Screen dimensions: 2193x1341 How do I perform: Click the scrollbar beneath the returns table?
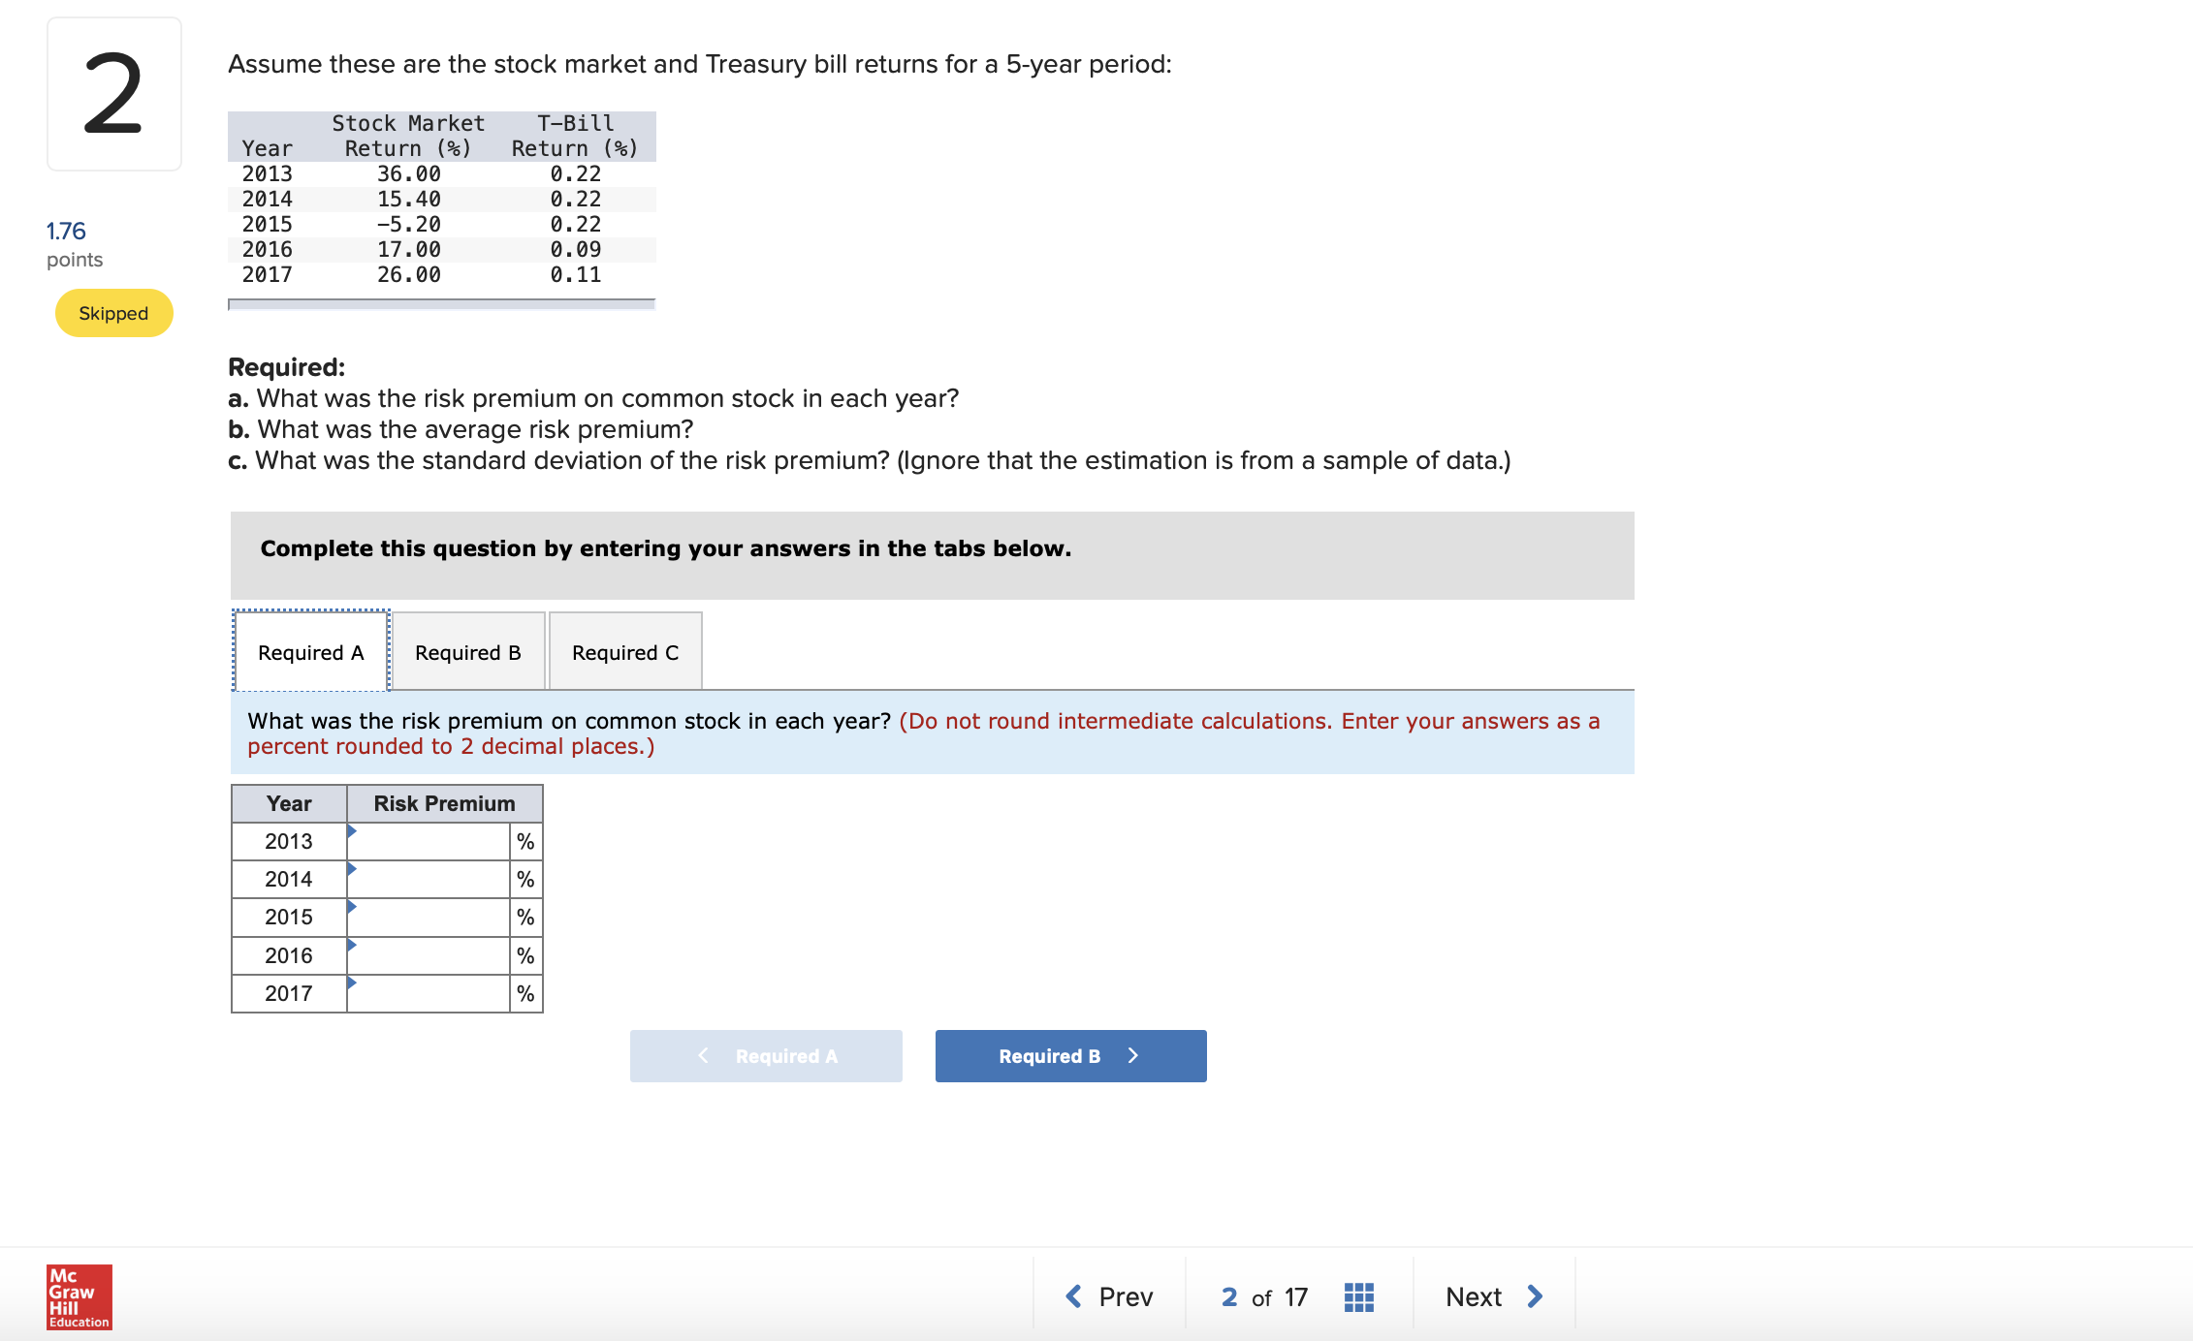[x=442, y=304]
